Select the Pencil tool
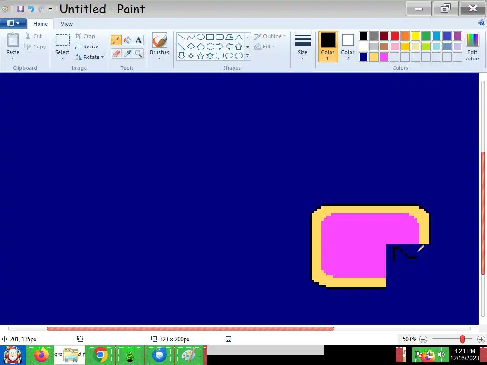Screen dimensions: 487x365 click(116, 40)
